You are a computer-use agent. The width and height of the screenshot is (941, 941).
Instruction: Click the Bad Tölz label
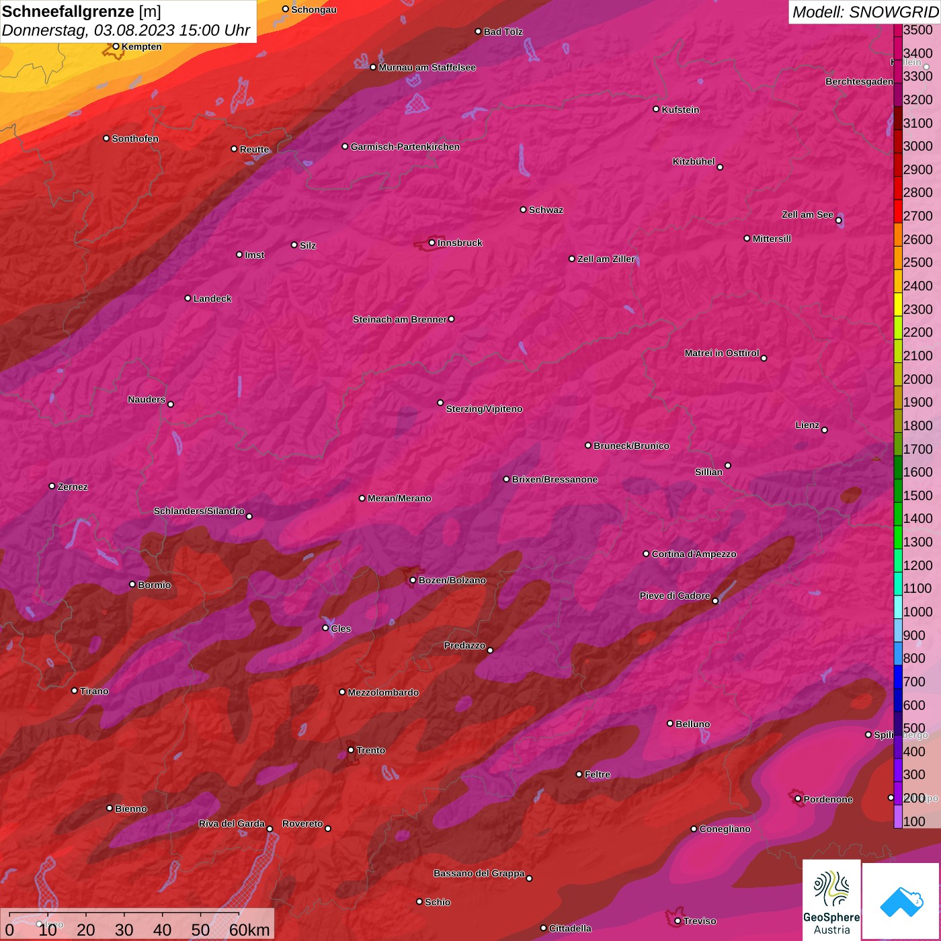pyautogui.click(x=503, y=32)
